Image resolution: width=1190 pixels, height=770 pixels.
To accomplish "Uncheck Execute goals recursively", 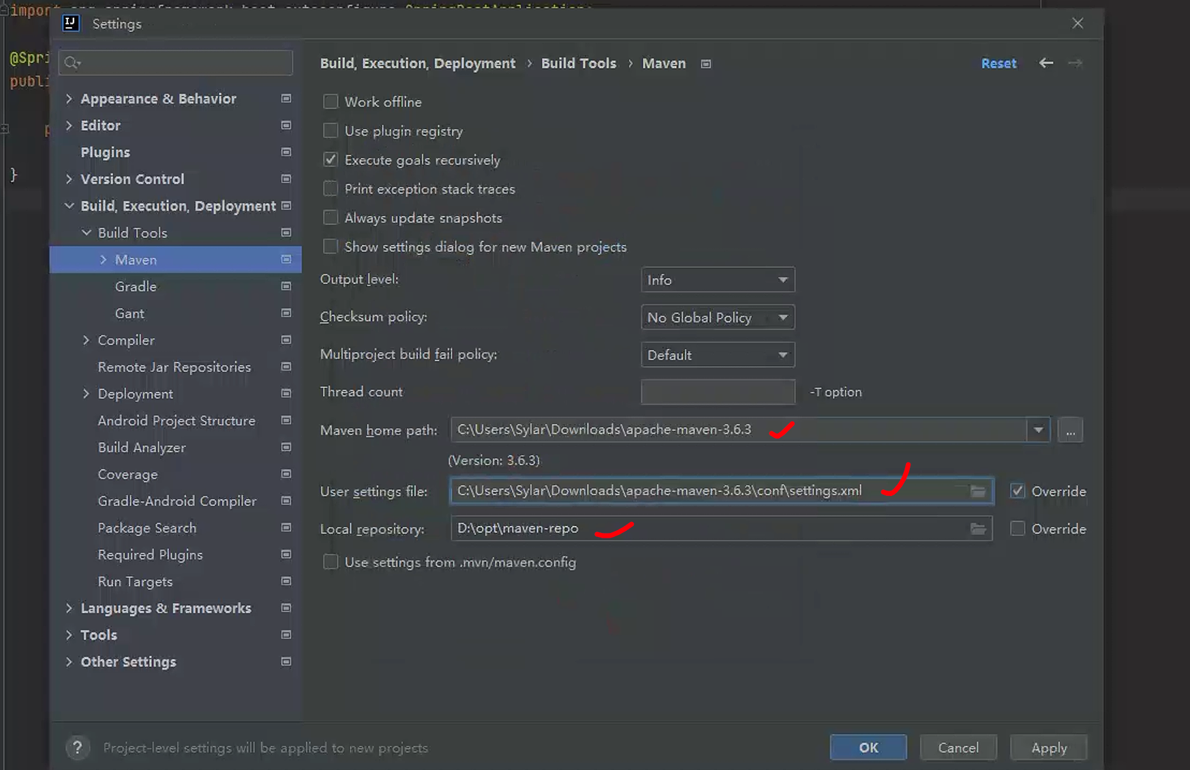I will coord(331,159).
